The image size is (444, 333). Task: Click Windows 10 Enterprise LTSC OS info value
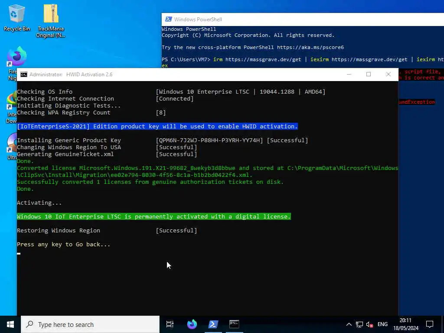click(x=240, y=92)
